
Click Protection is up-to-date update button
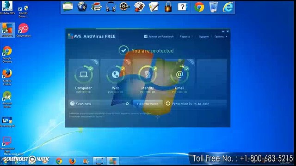(196, 104)
